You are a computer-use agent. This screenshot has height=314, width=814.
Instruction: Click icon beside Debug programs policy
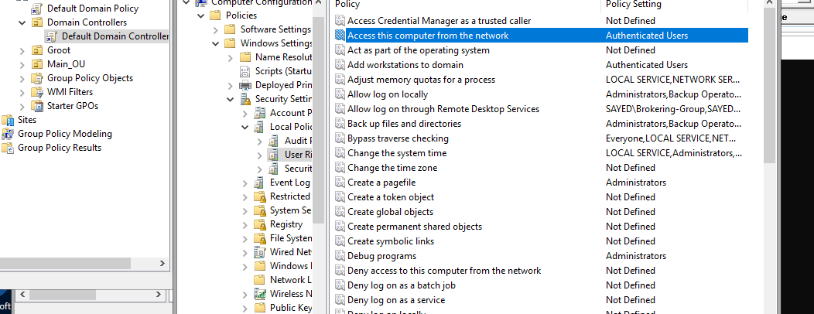pos(340,256)
